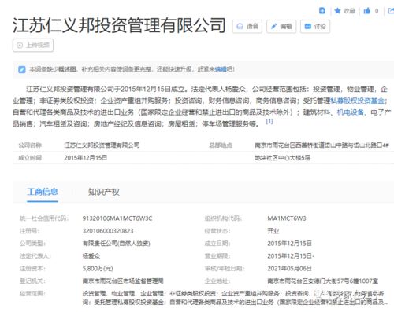Click address 南京市雨花台区安德门大街57号6幢1007室
The image size is (394, 312).
click(322, 281)
